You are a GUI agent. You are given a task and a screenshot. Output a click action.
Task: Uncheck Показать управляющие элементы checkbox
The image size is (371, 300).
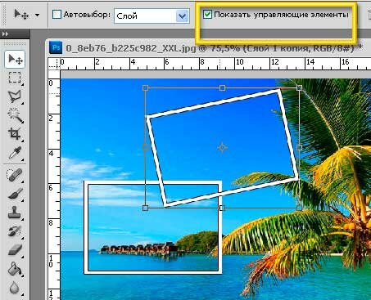207,14
